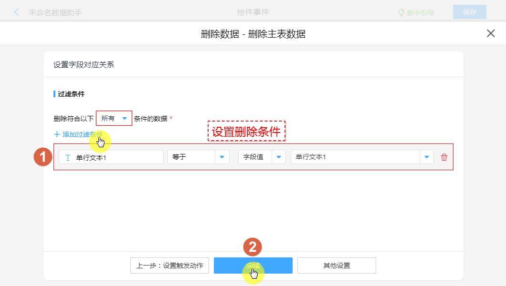The width and height of the screenshot is (506, 286).
Task: Delete the filter row with the red trash icon
Action: pos(444,157)
